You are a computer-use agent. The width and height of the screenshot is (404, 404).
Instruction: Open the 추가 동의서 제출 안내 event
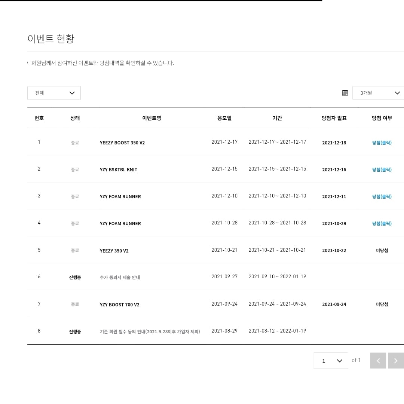(x=120, y=278)
